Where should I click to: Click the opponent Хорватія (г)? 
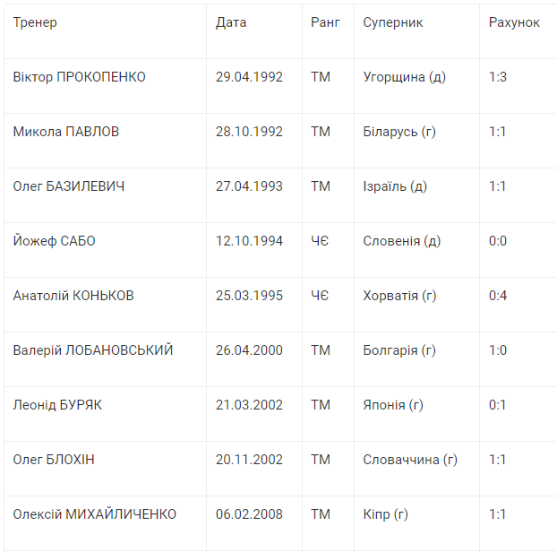[x=399, y=296]
